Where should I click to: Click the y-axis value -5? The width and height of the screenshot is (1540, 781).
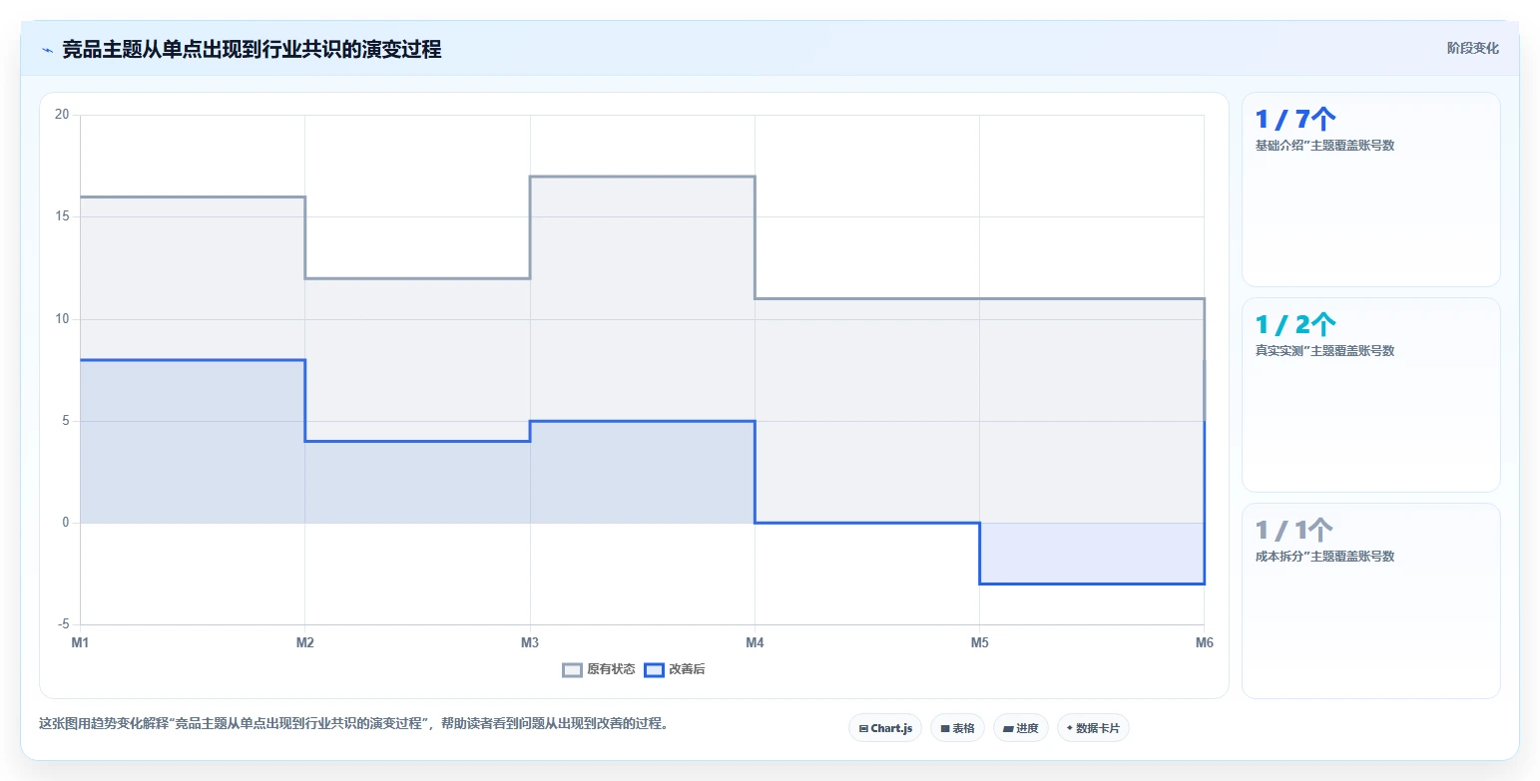62,624
